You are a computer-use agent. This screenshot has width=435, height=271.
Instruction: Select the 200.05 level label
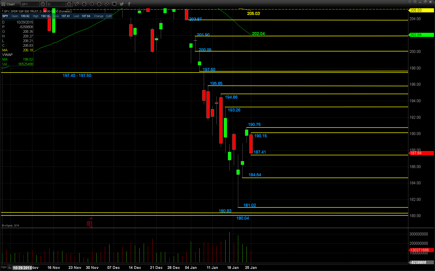(205, 50)
